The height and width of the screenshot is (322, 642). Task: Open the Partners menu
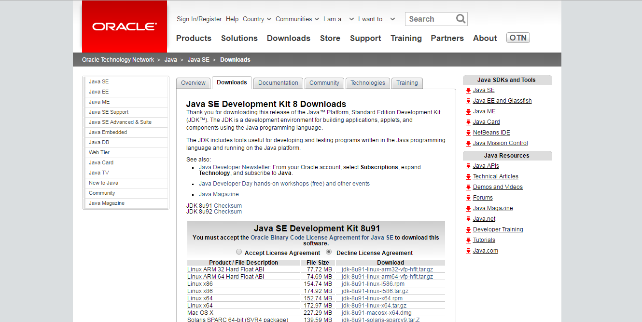(x=447, y=38)
